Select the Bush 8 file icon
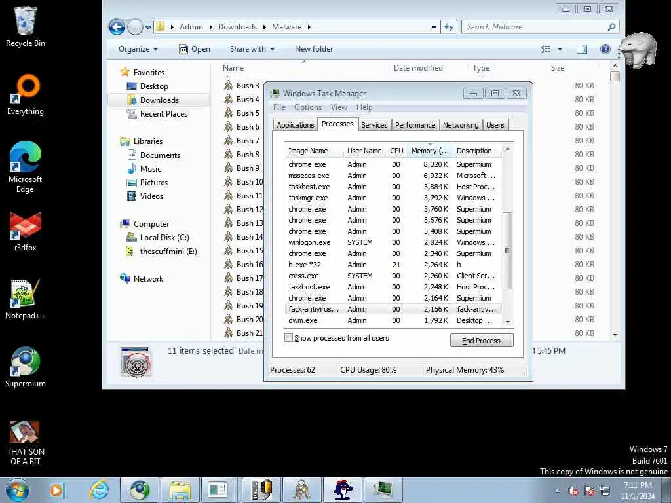Image resolution: width=671 pixels, height=503 pixels. click(229, 154)
